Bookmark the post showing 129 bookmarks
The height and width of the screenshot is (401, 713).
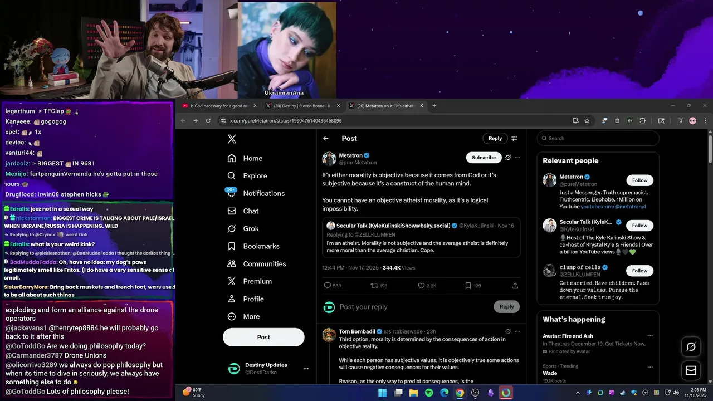473,286
